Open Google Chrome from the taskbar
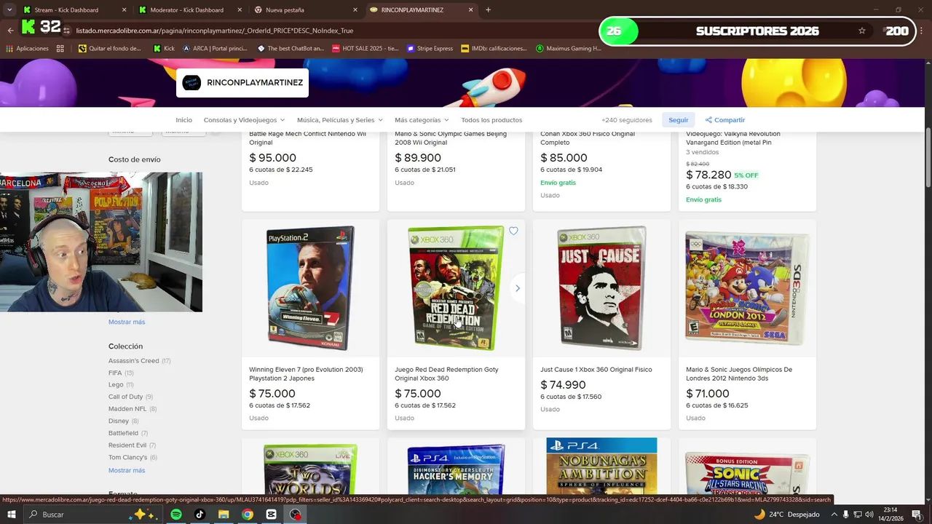932x524 pixels. [248, 515]
